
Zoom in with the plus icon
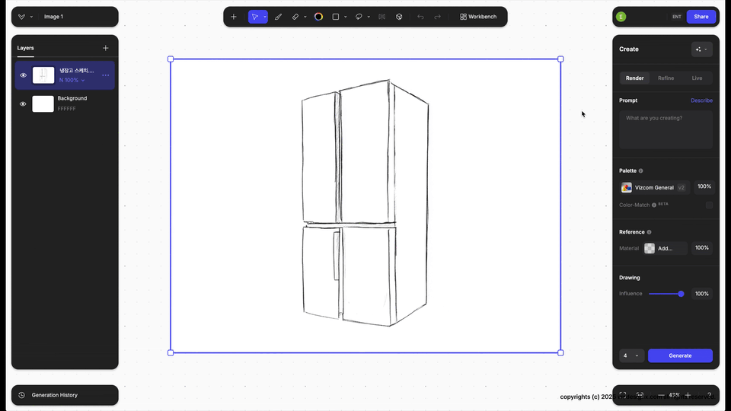[x=688, y=395]
